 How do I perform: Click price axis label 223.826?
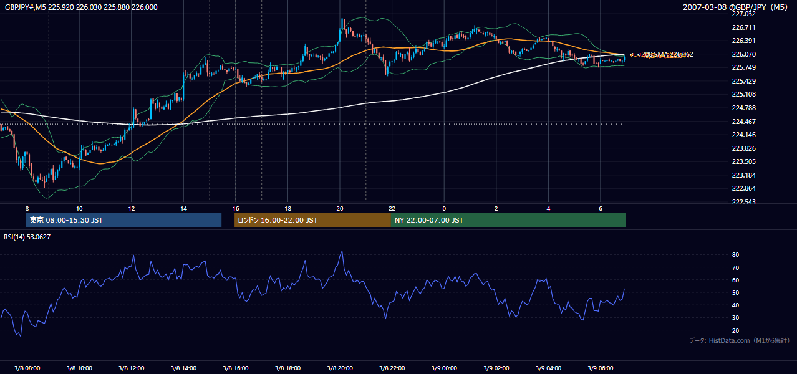coord(743,148)
